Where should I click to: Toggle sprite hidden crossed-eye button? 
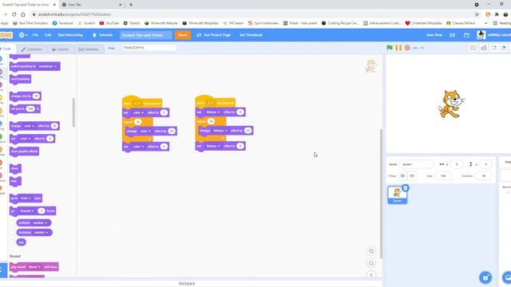coord(412,176)
